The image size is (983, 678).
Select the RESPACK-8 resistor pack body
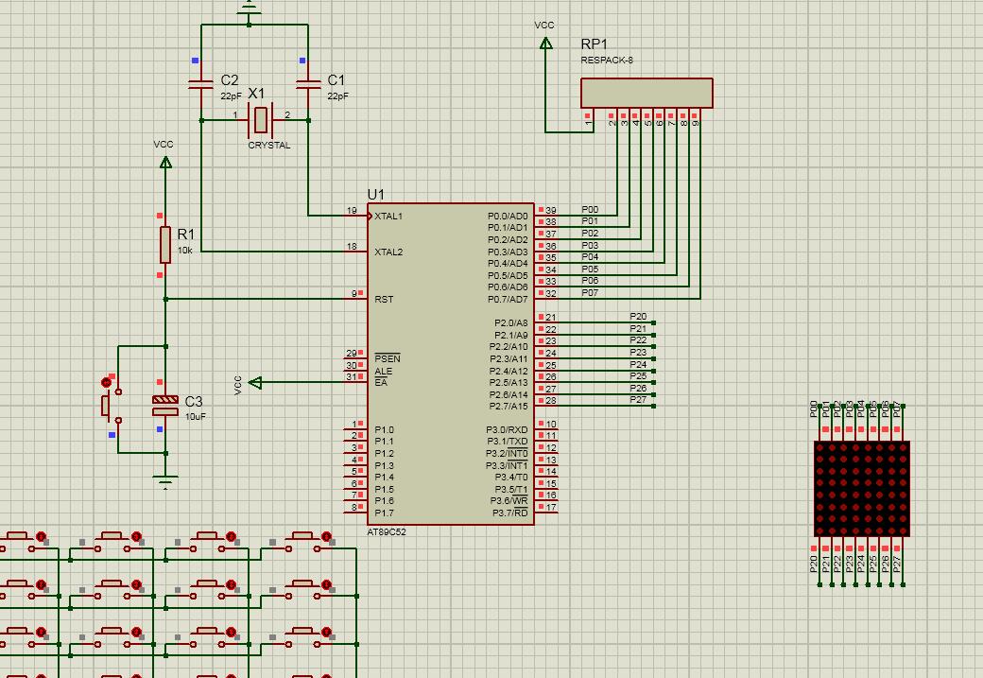pos(647,93)
